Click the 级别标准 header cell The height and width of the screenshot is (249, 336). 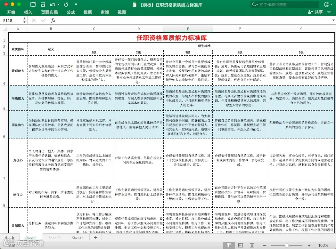[204, 46]
